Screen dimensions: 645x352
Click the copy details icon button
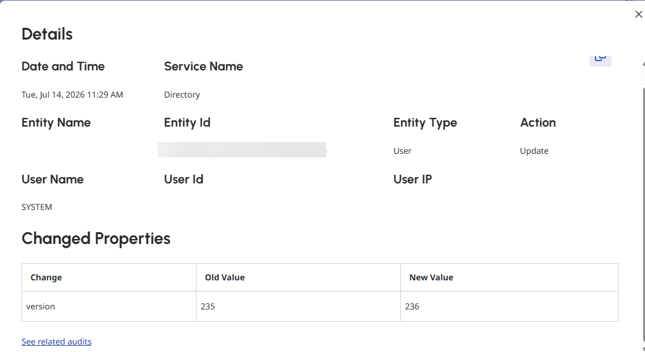(600, 60)
